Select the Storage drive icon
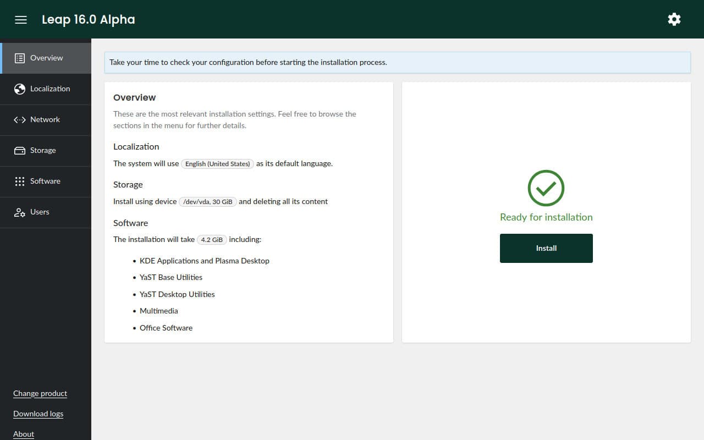This screenshot has height=440, width=704. click(20, 150)
